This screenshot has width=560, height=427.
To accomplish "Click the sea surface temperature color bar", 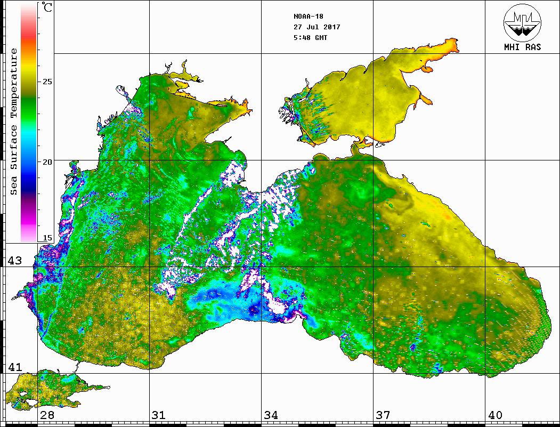I will tap(29, 123).
